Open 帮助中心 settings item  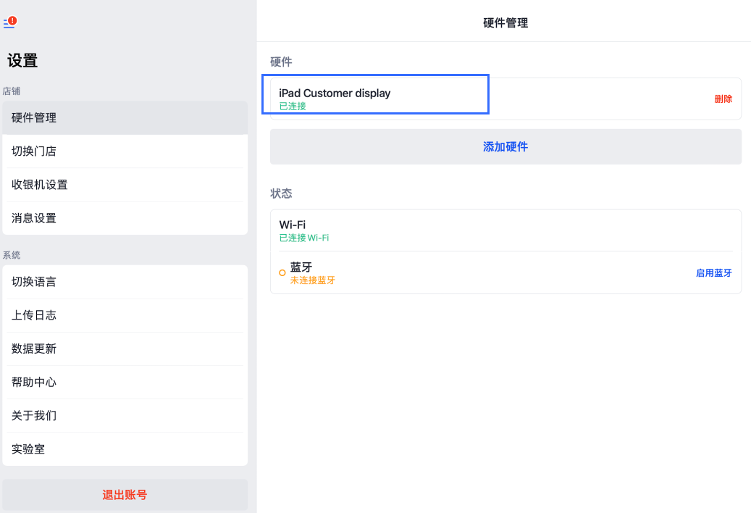[x=125, y=383]
